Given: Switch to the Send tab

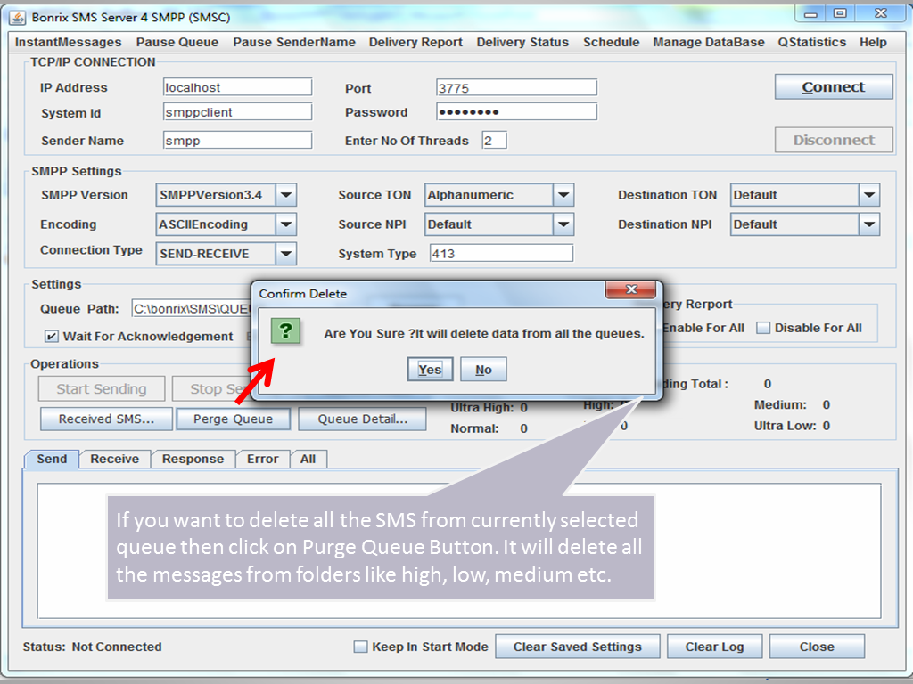Looking at the screenshot, I should coord(52,459).
